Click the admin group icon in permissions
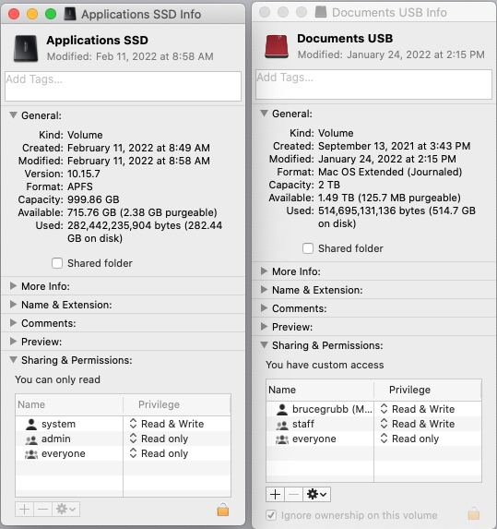 (x=31, y=439)
